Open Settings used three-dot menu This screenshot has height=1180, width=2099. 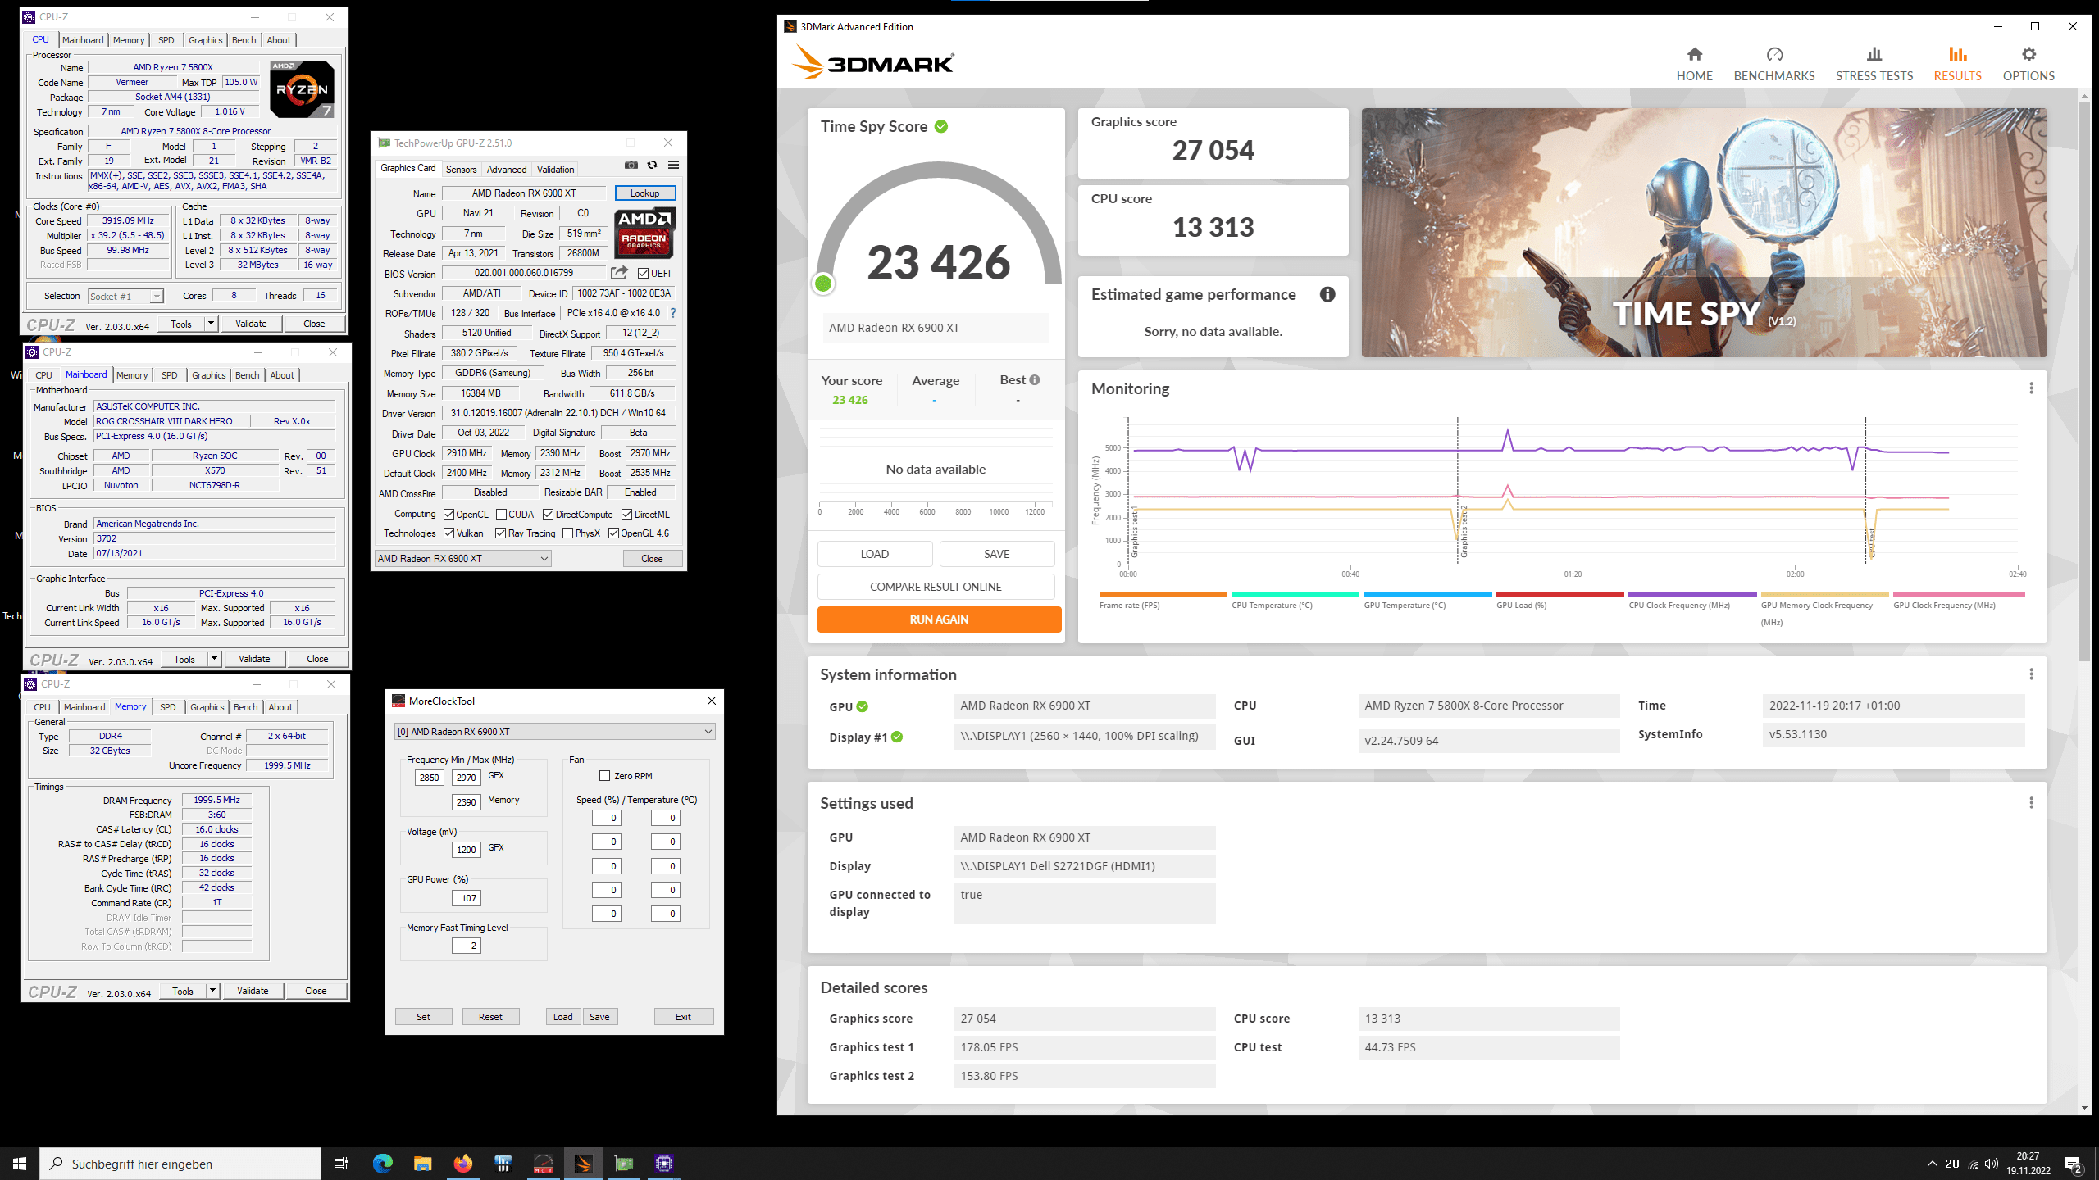pyautogui.click(x=2031, y=803)
